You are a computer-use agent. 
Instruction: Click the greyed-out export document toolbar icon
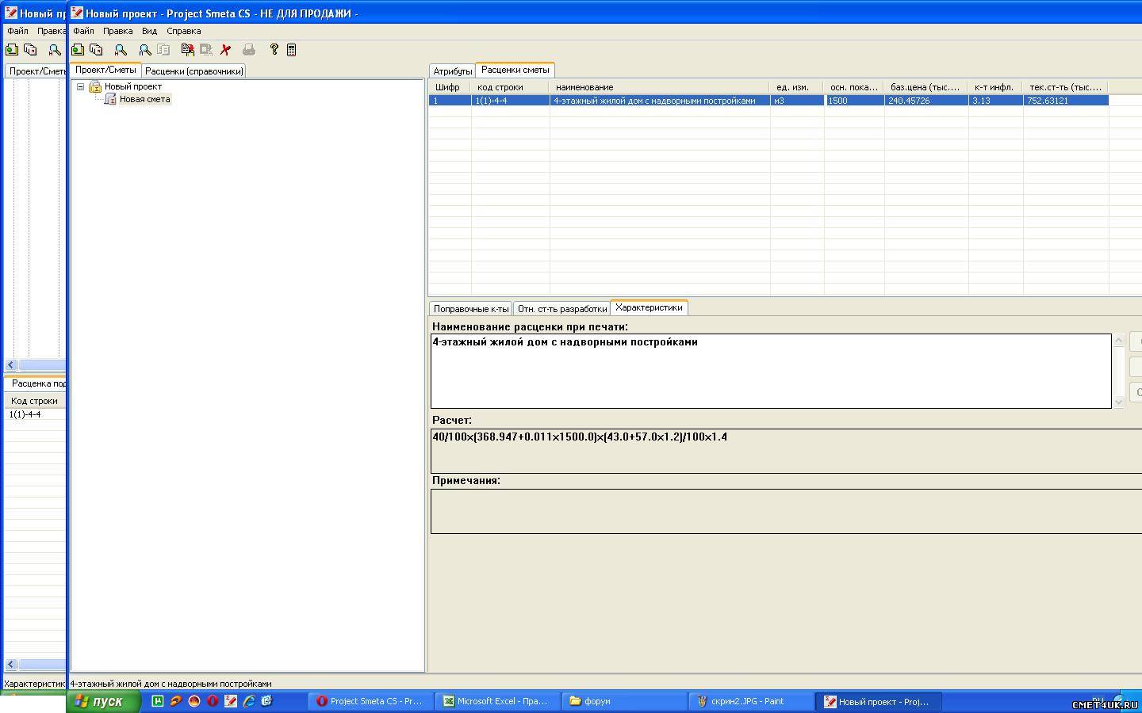(206, 50)
